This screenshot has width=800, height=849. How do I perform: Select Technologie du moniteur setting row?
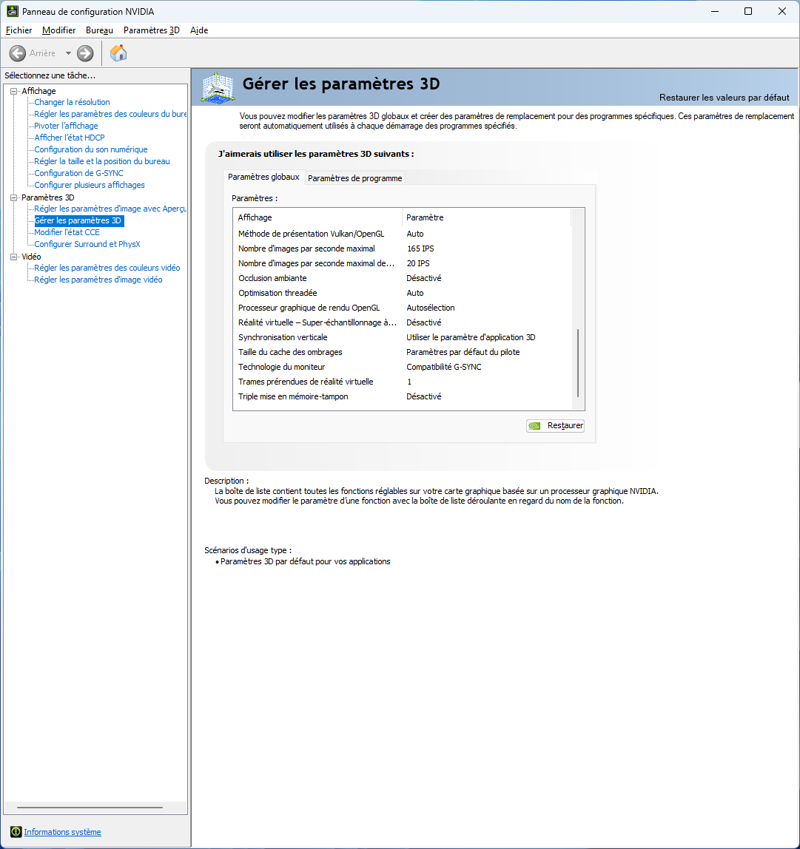coord(402,367)
